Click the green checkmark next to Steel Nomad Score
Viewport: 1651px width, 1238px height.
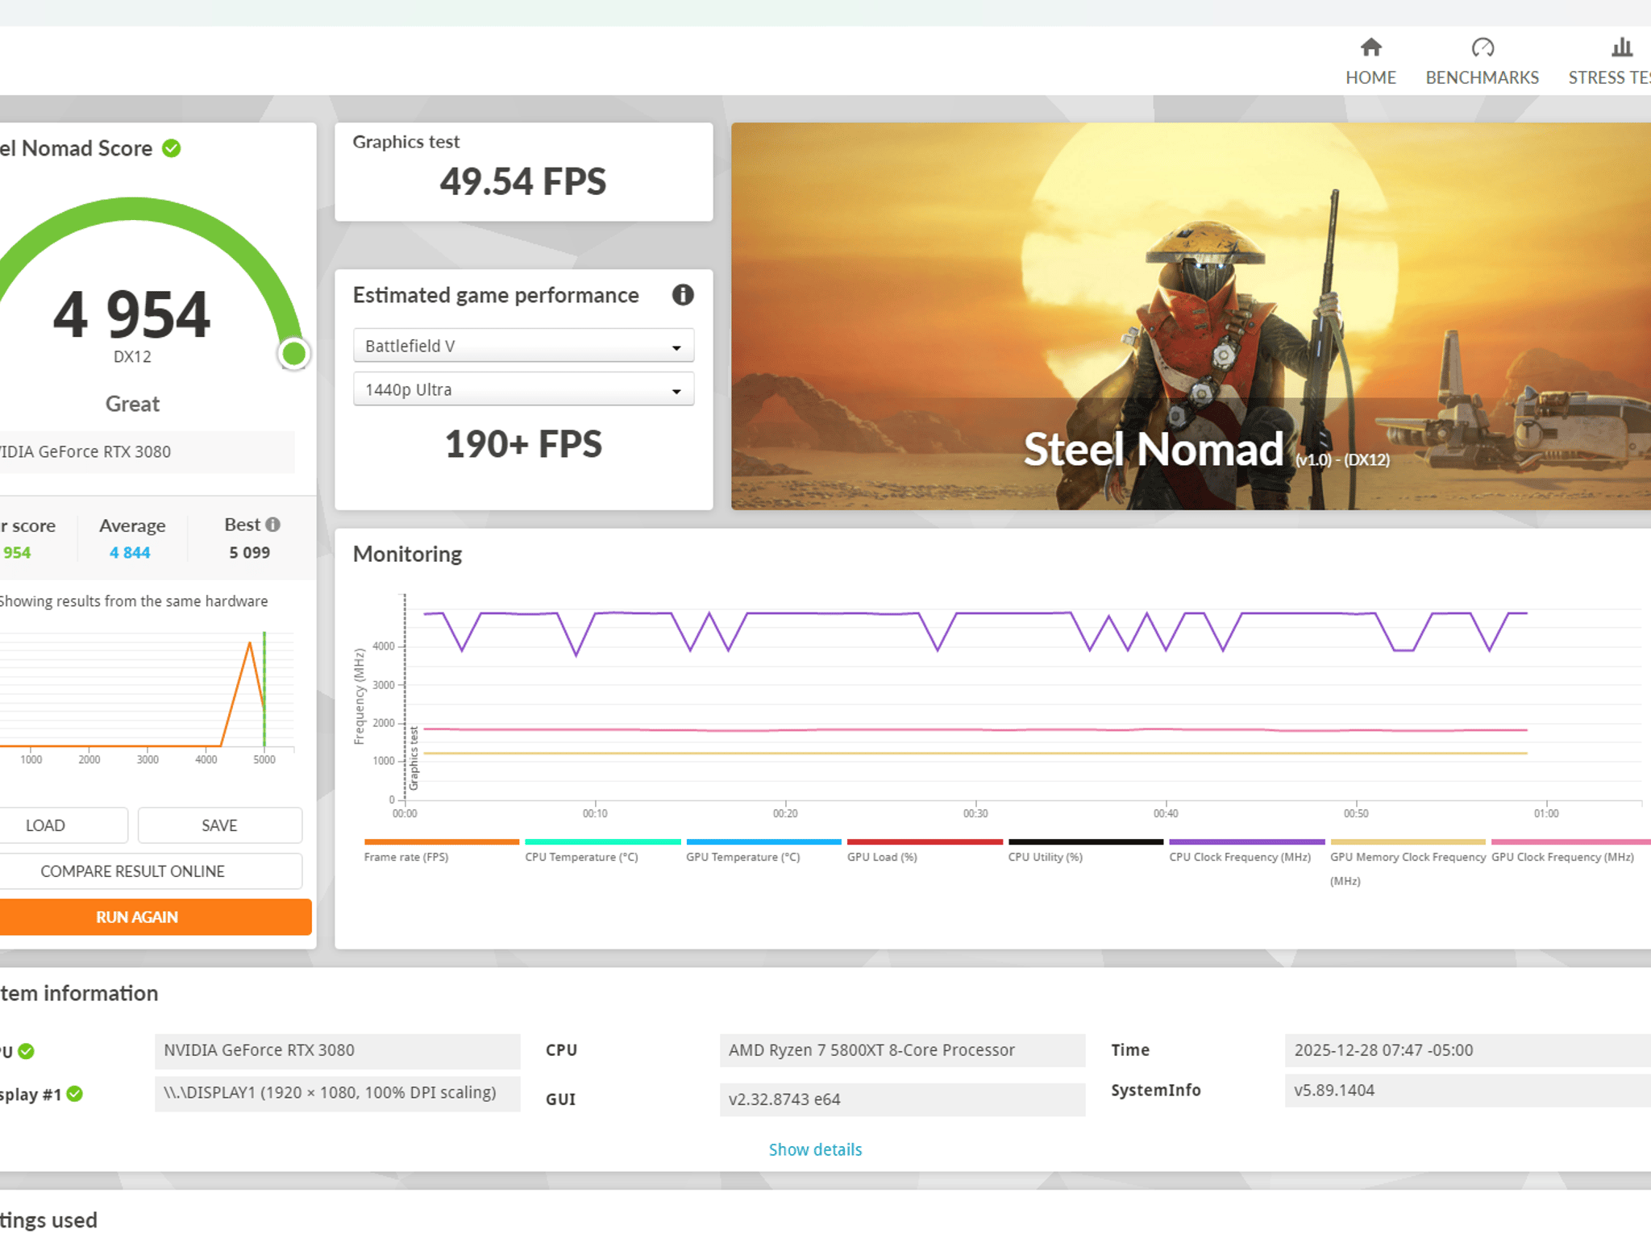[172, 148]
